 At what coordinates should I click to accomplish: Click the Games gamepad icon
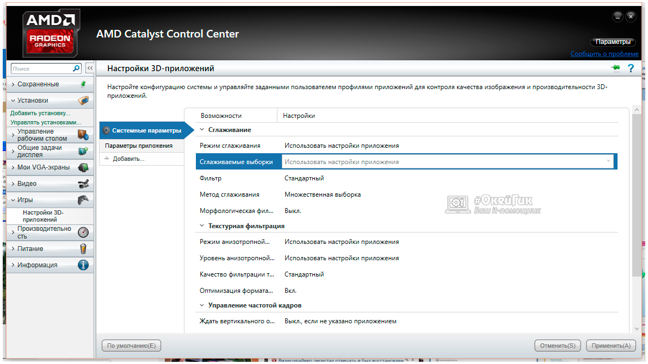click(x=83, y=200)
